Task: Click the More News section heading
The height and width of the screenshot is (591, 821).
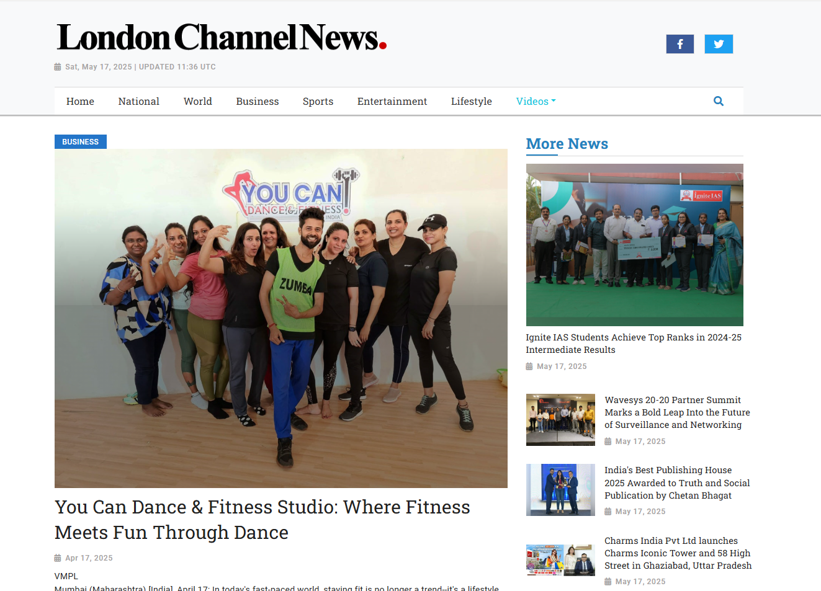Action: pos(567,144)
